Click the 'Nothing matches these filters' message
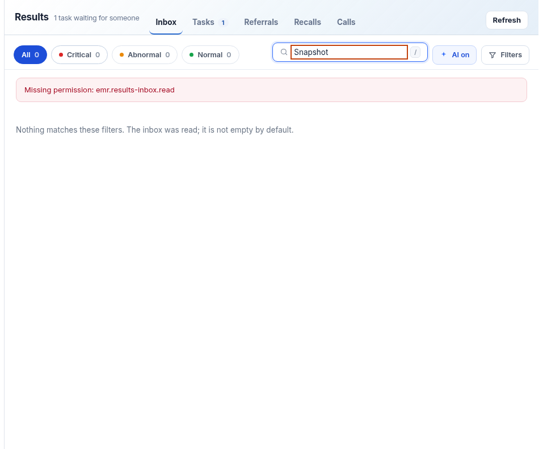 (x=155, y=130)
